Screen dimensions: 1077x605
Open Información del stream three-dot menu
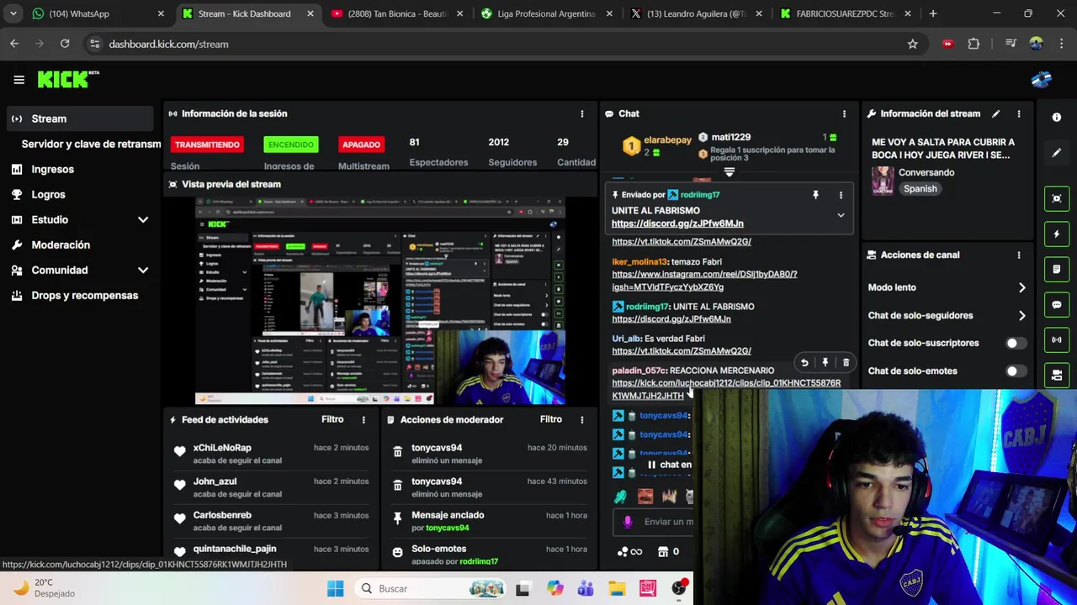pos(1018,113)
